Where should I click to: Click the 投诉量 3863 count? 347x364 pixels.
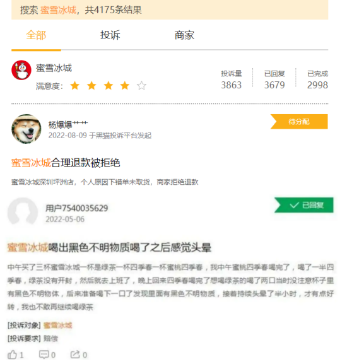click(231, 79)
